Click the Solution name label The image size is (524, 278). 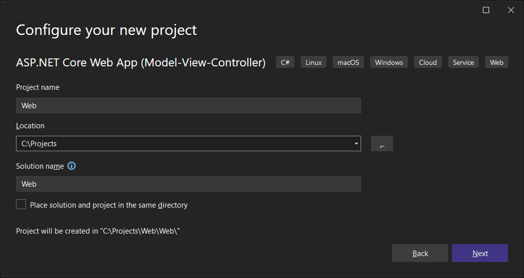click(x=40, y=166)
